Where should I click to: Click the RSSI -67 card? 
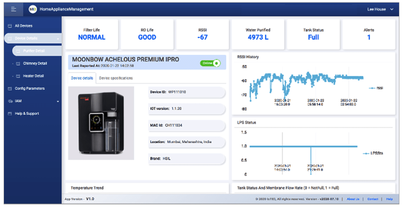[x=203, y=34]
